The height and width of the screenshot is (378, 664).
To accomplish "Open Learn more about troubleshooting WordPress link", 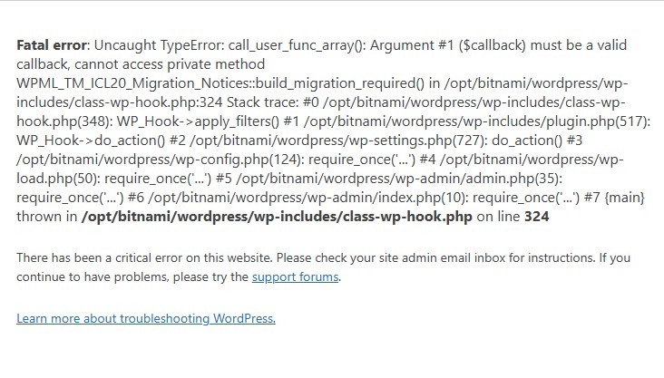I will coord(146,318).
